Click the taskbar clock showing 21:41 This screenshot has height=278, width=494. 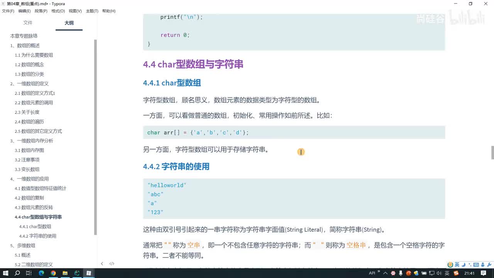click(469, 273)
